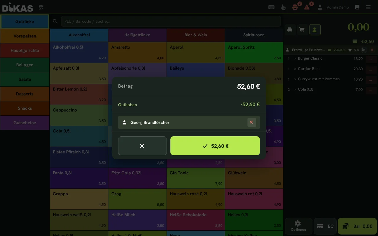This screenshot has width=378, height=236.
Task: Switch to Heißgetränke subcategory tab
Action: 137,35
